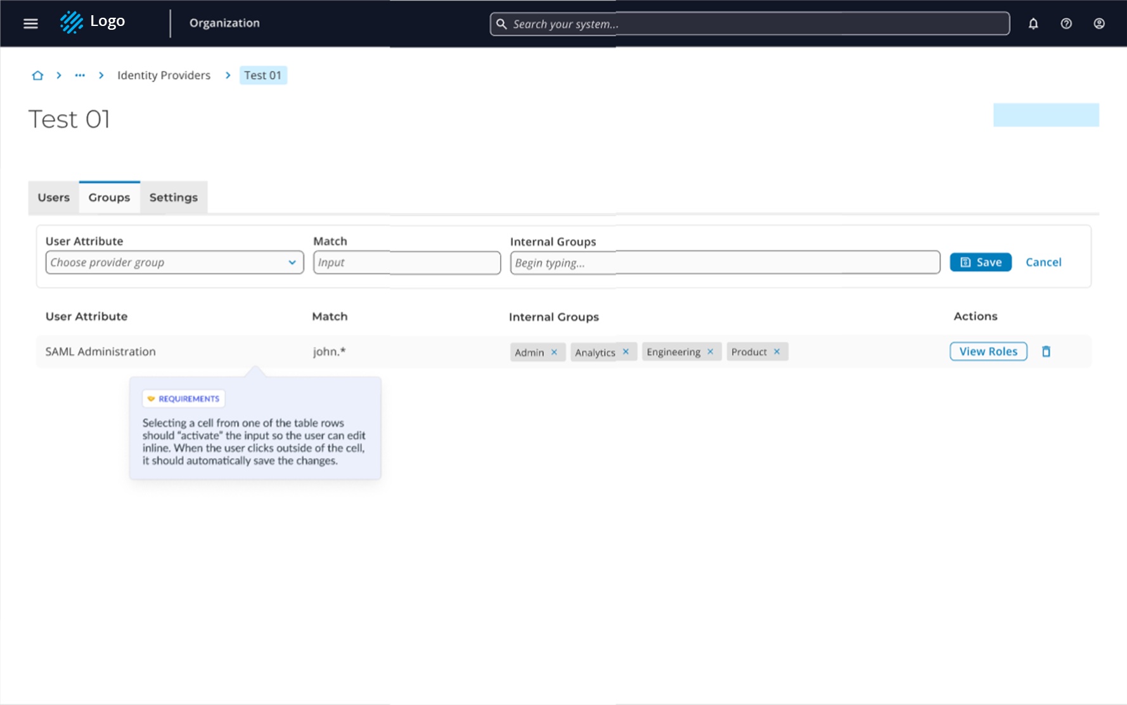Open the notifications bell
This screenshot has width=1127, height=705.
pyautogui.click(x=1033, y=23)
